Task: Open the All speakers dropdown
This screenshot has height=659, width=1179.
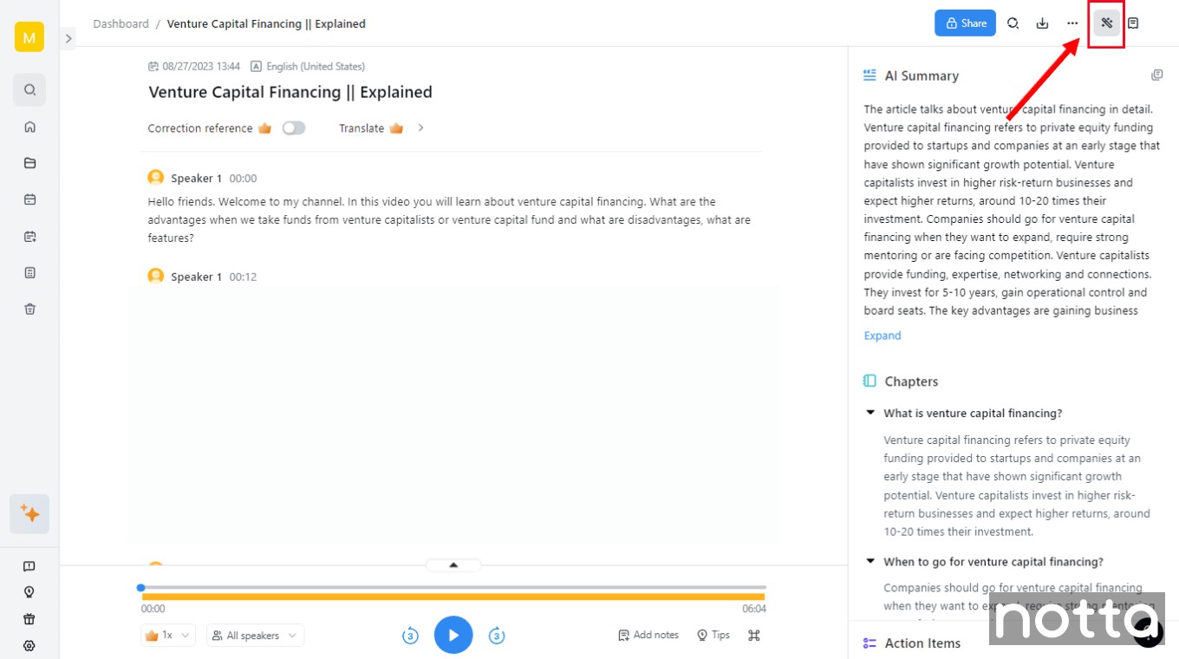Action: click(x=255, y=635)
